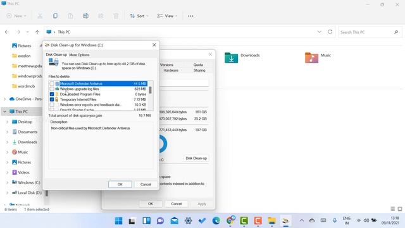Open the Sharing tab in Properties window
405x228 pixels.
(x=199, y=70)
